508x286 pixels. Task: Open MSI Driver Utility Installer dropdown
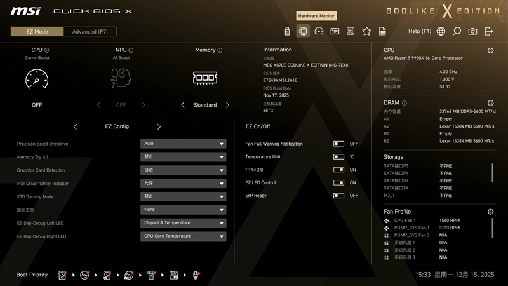pos(184,184)
